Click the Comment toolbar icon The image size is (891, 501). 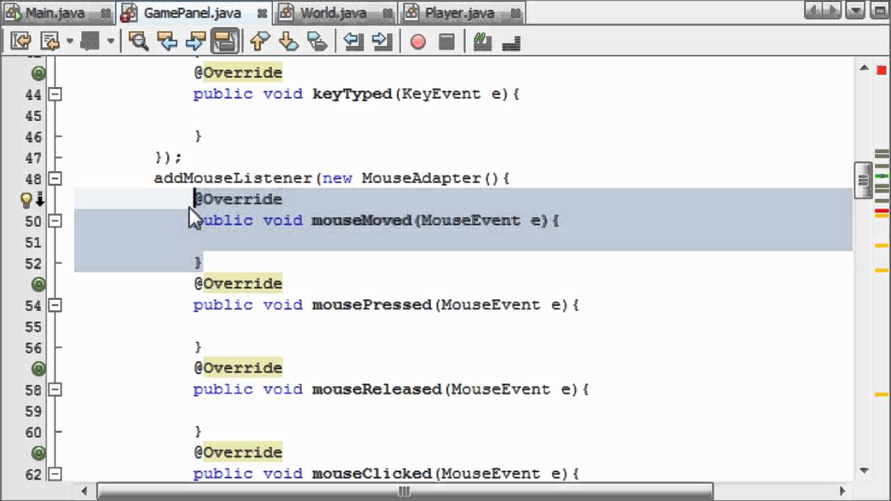tap(482, 42)
